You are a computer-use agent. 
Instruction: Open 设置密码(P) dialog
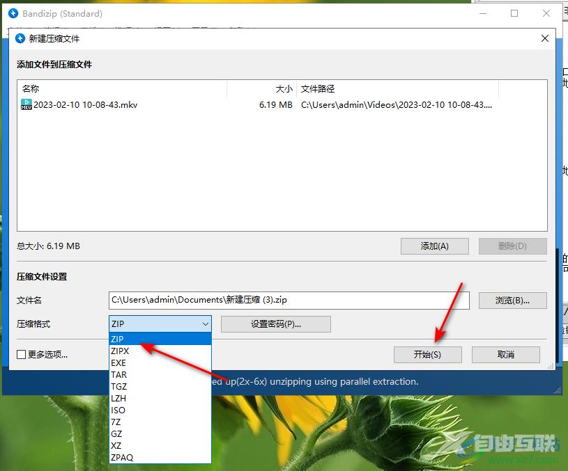[x=276, y=324]
